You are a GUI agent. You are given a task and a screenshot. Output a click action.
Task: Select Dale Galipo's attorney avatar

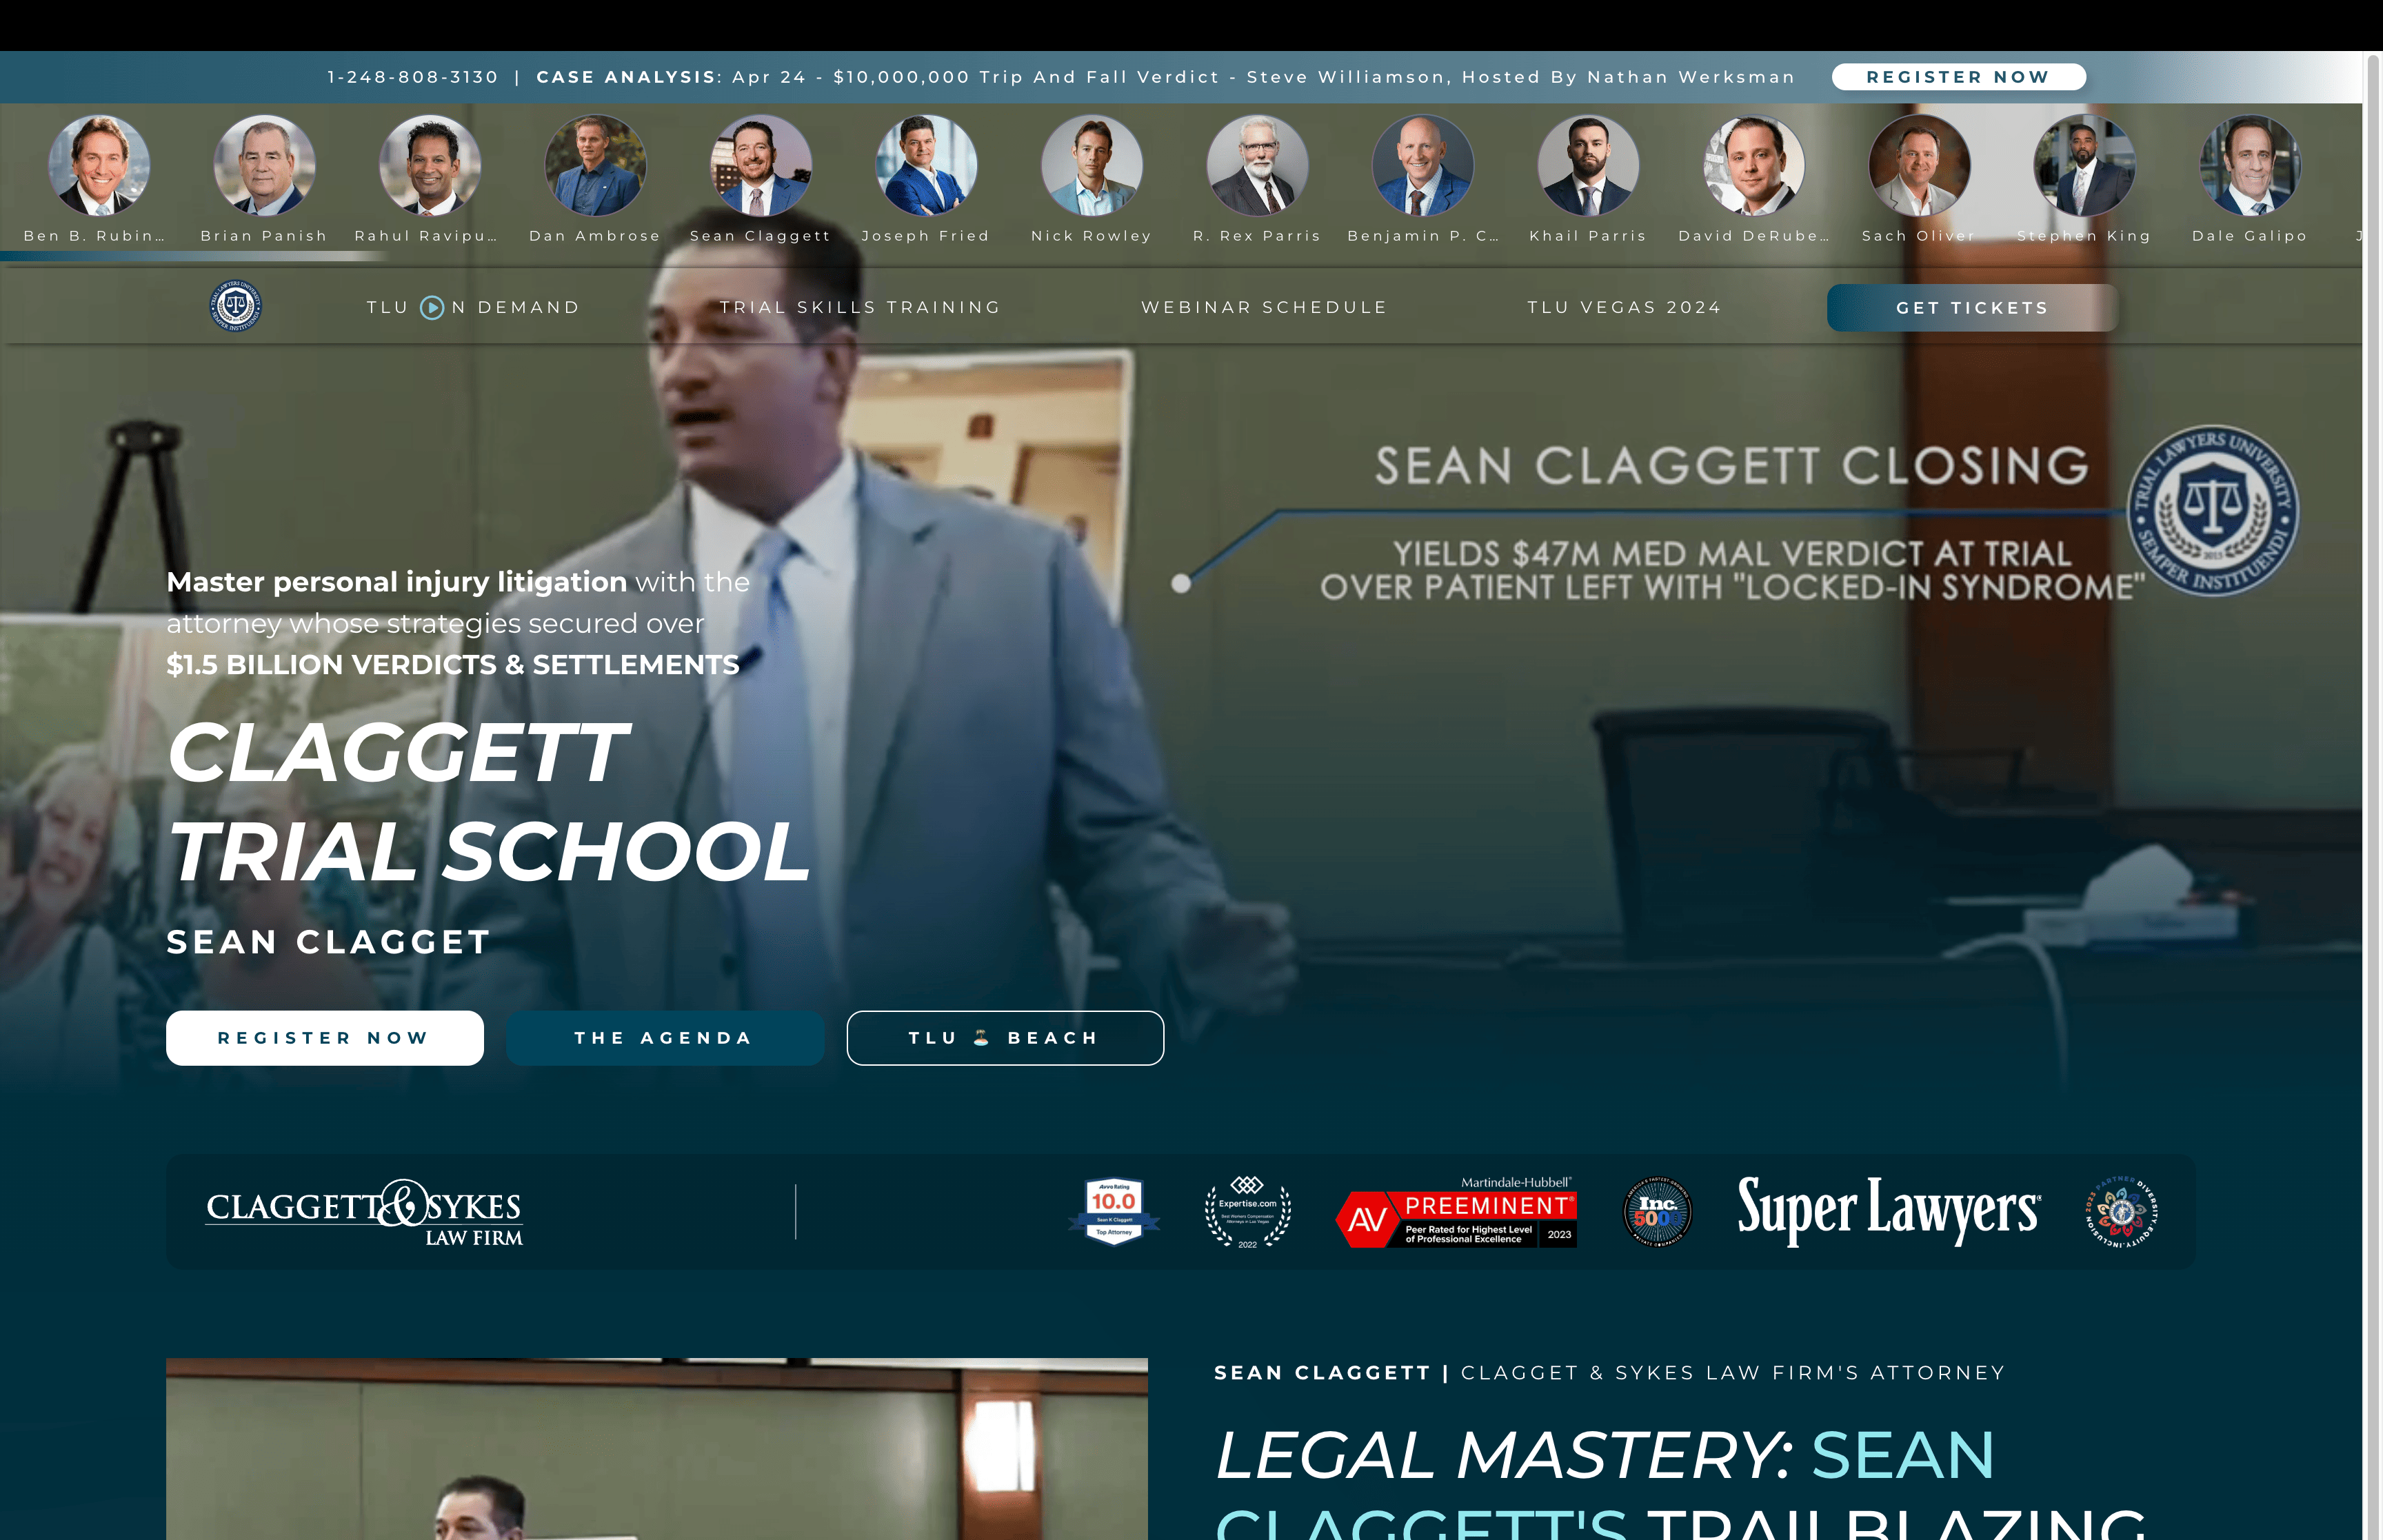pyautogui.click(x=2249, y=166)
